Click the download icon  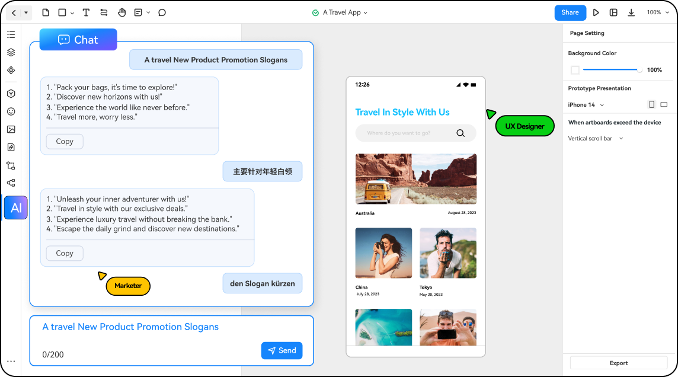point(631,12)
